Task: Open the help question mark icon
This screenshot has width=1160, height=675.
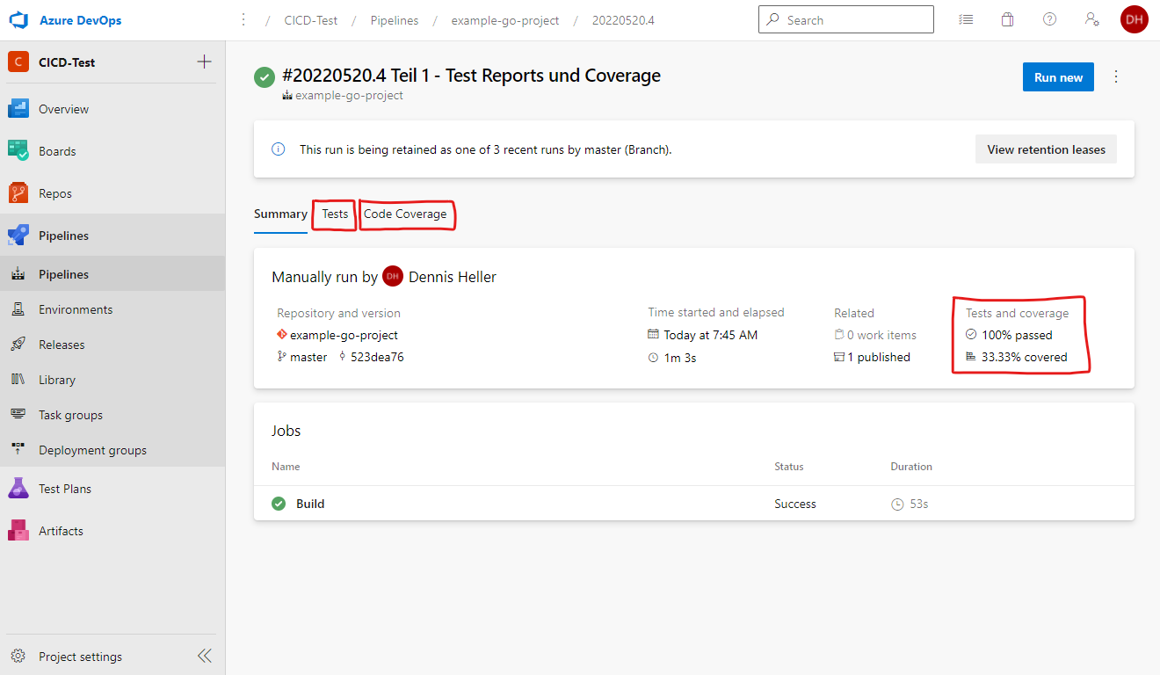Action: pos(1049,18)
